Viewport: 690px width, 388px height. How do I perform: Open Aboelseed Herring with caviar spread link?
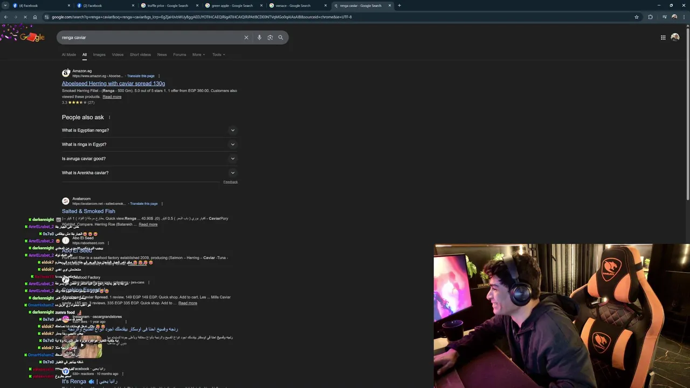click(x=113, y=84)
